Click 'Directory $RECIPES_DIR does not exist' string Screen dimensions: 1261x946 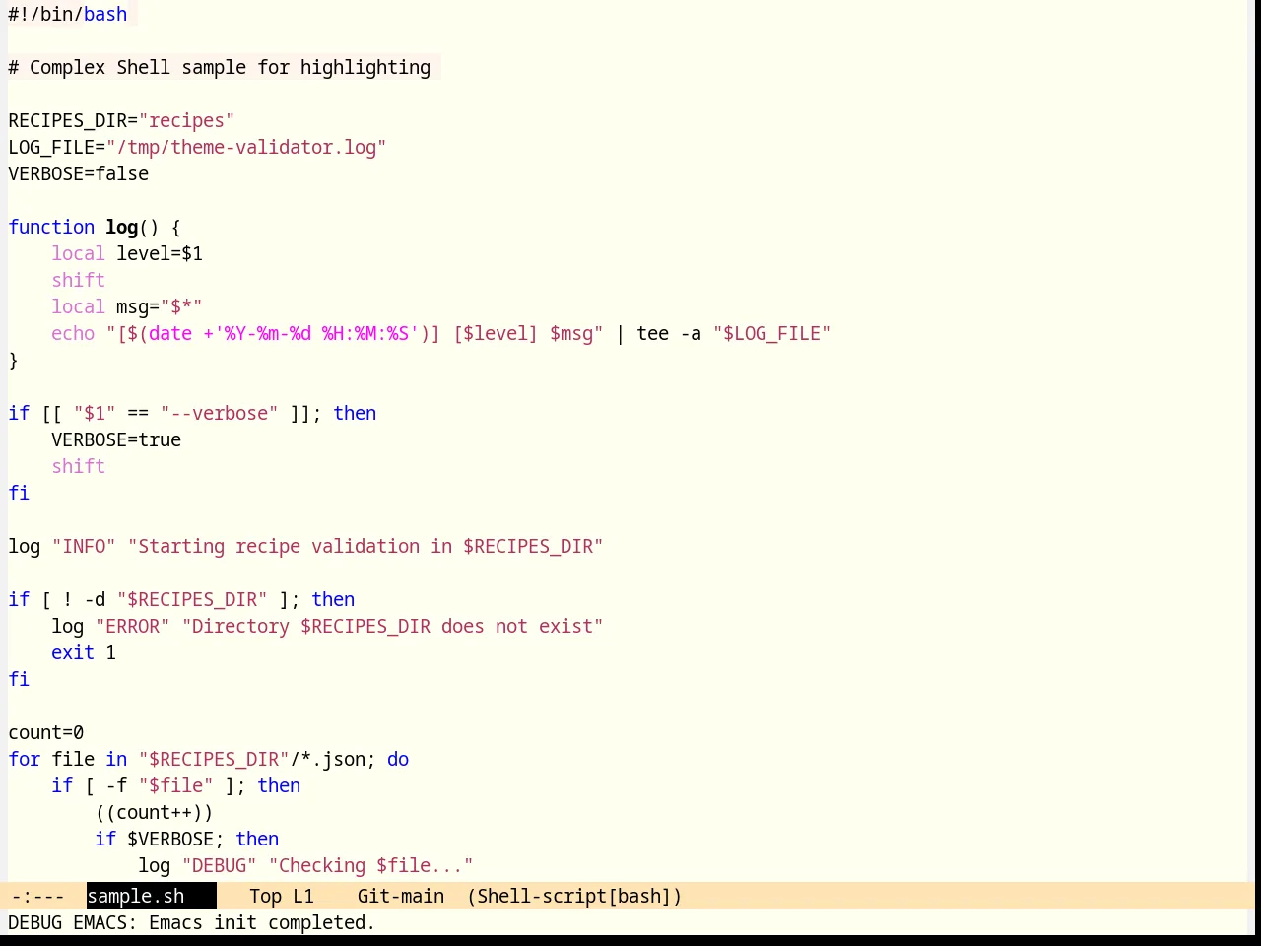tap(393, 626)
